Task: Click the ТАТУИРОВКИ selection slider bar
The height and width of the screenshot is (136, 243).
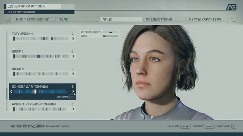Action: point(41,39)
